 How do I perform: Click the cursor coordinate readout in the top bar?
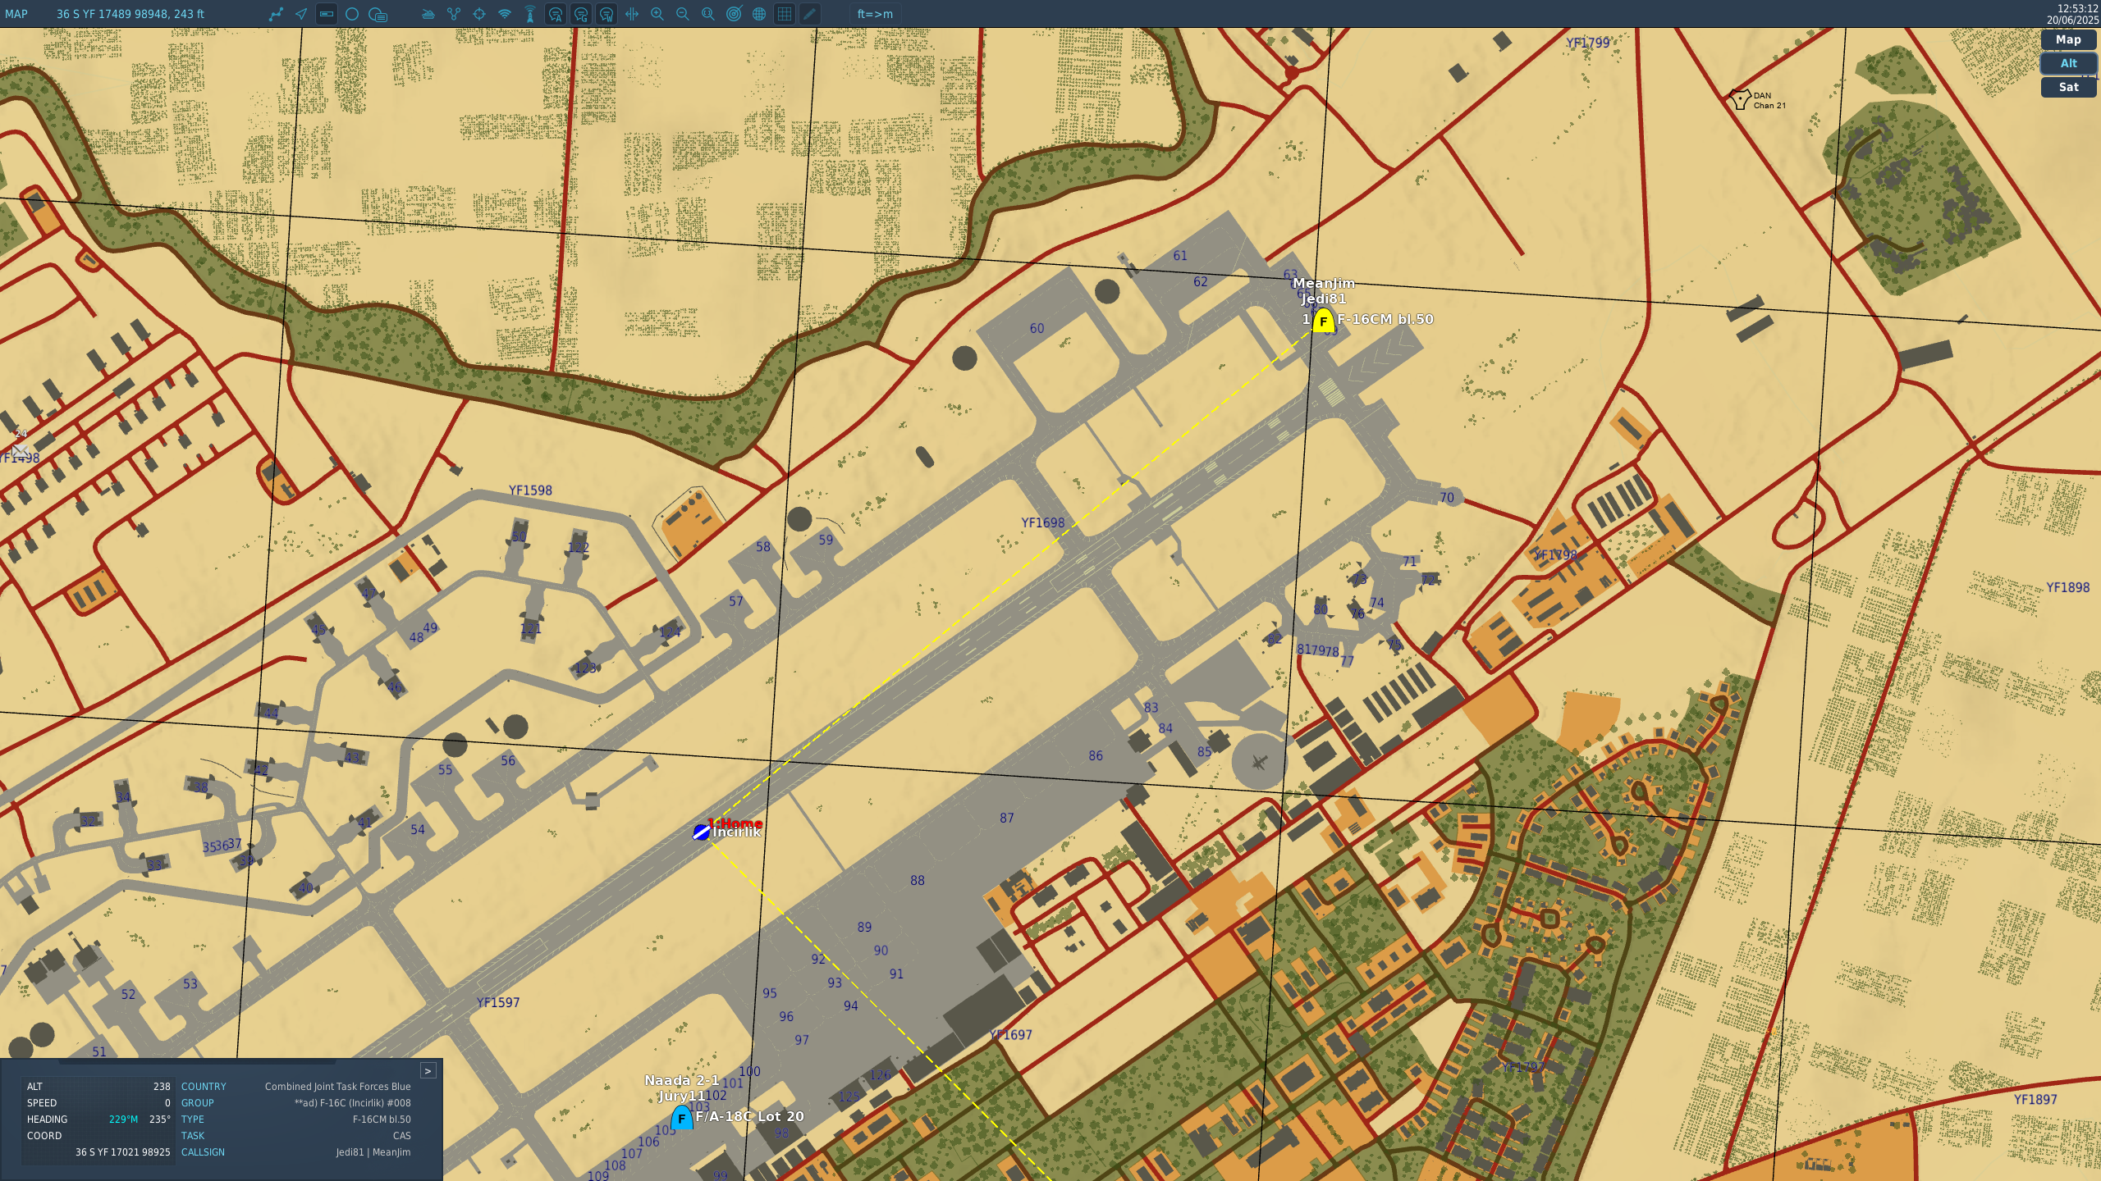pos(130,14)
